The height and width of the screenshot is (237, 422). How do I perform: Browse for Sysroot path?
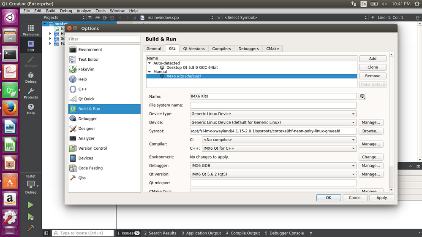pyautogui.click(x=371, y=131)
